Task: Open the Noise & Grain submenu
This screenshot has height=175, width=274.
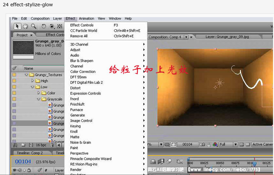Action: (x=106, y=142)
